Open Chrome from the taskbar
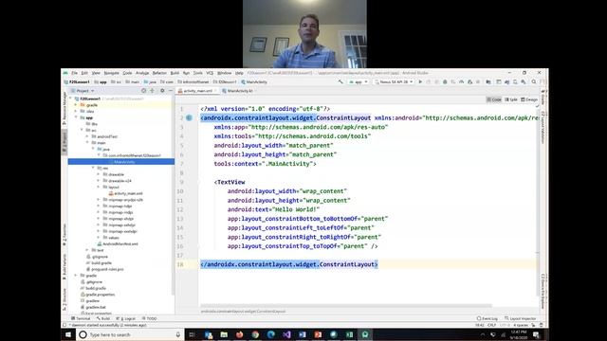Viewport: 607px width, 341px height. 255,334
